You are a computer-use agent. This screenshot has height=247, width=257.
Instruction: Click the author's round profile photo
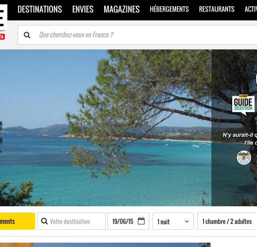[x=244, y=157]
